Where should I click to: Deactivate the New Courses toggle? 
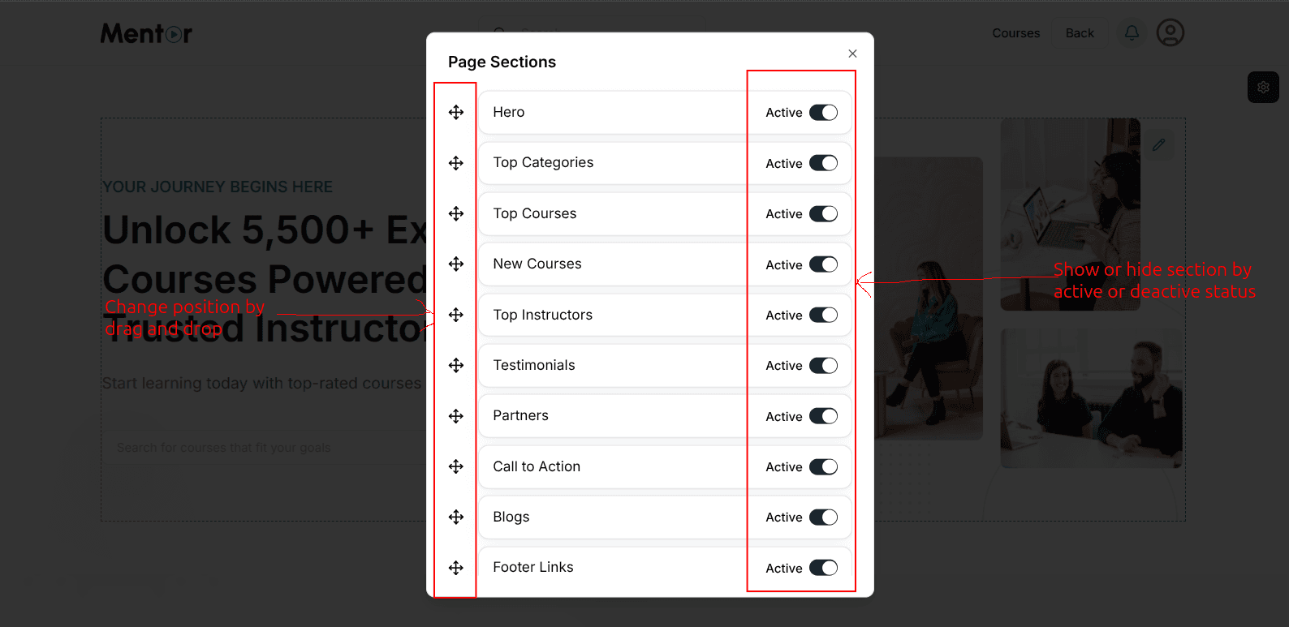824,264
